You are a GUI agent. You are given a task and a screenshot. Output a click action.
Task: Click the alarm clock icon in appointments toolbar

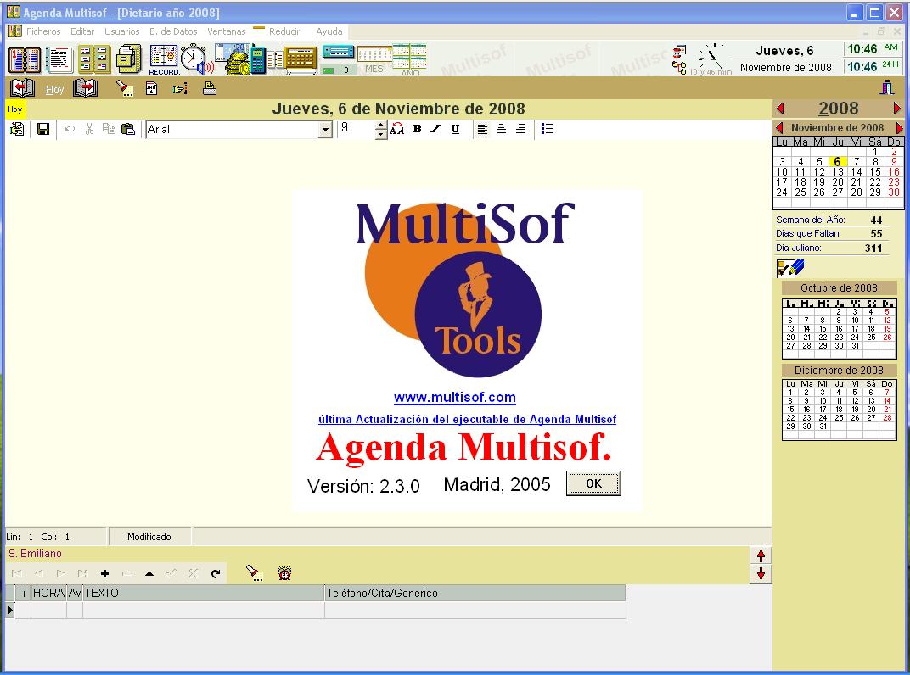(x=284, y=573)
